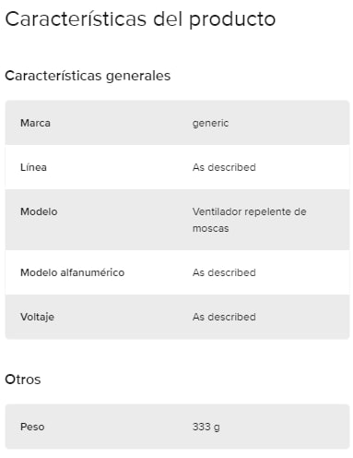The height and width of the screenshot is (458, 353).
Task: Click the word generales in the subheading
Action: pos(138,77)
